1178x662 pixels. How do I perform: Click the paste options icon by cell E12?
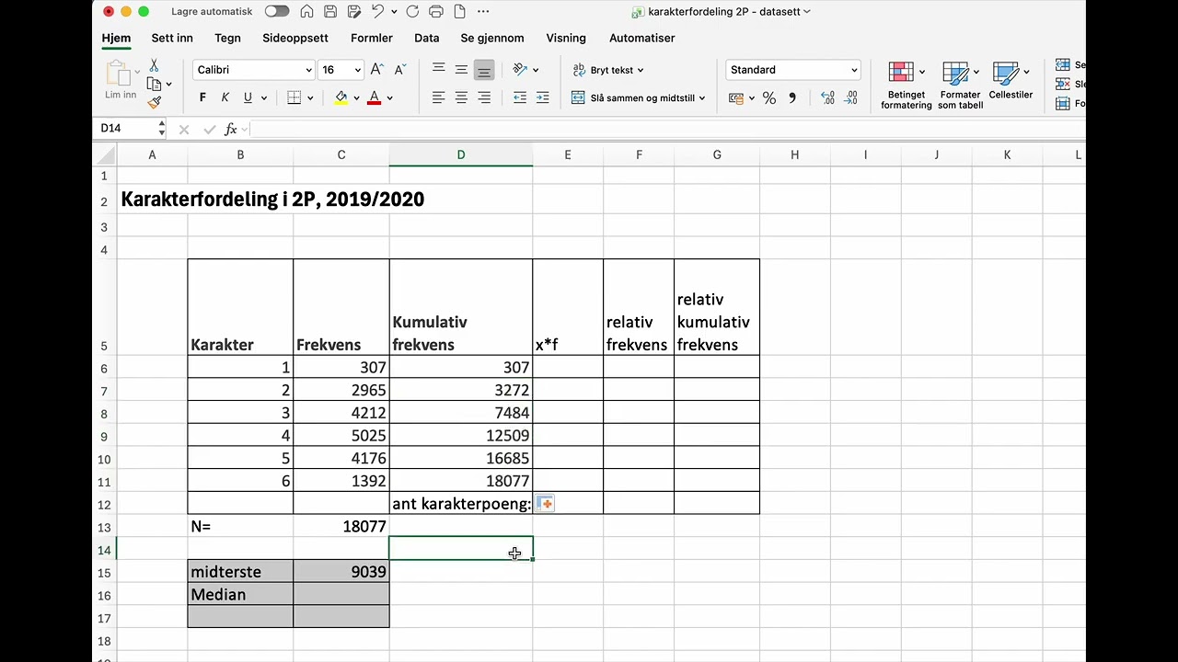[545, 503]
